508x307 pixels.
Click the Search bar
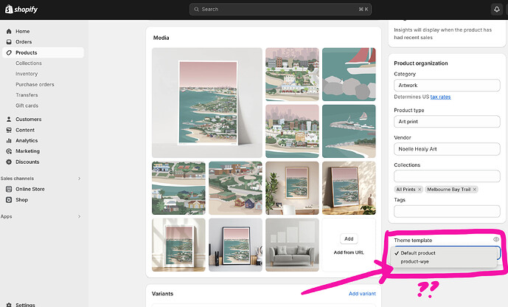click(x=280, y=10)
